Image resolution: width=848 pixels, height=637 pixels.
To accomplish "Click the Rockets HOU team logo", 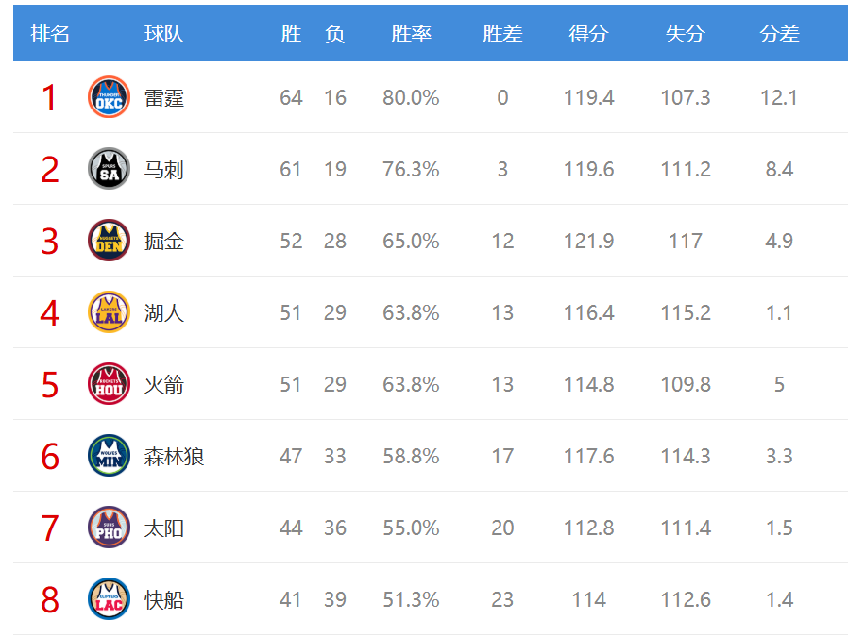I will (109, 384).
